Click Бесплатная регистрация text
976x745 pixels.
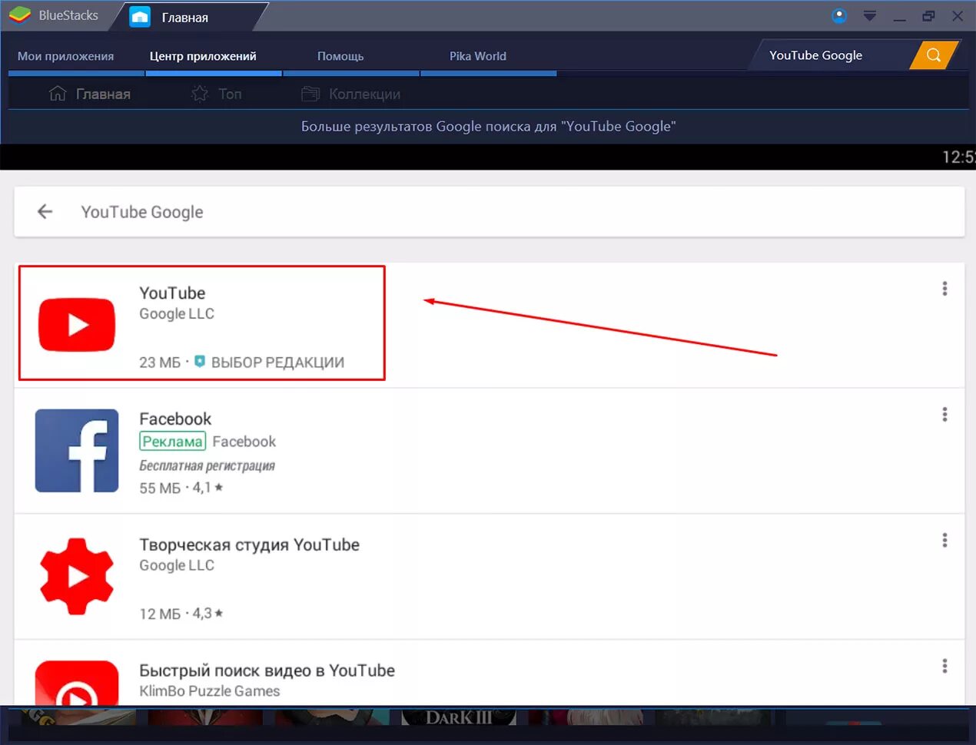click(207, 465)
